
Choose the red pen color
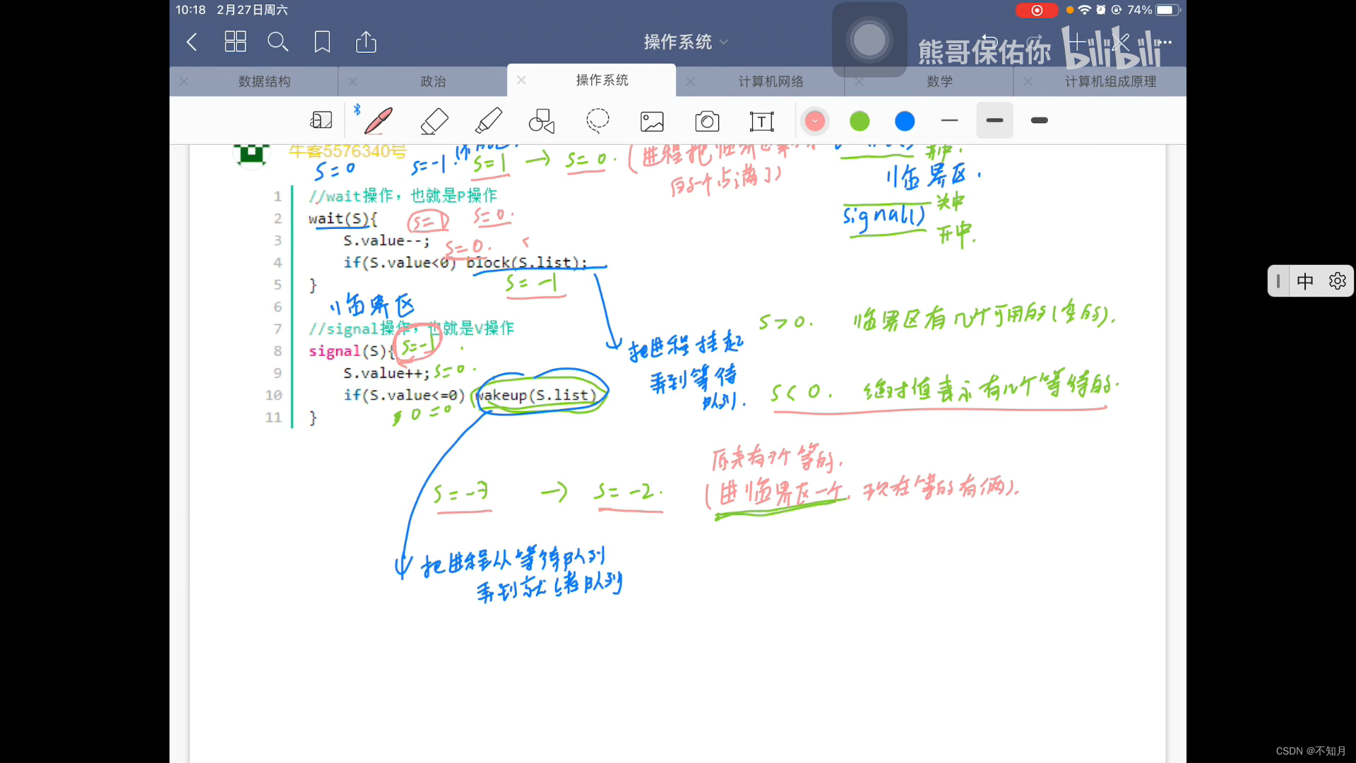coord(815,121)
